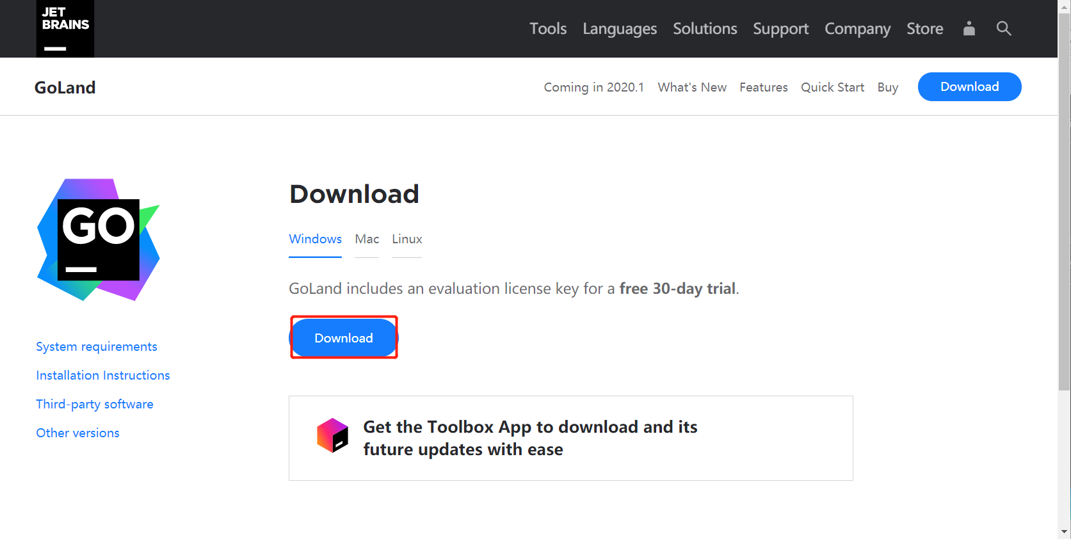Open Other versions link
The image size is (1071, 539).
(x=77, y=433)
